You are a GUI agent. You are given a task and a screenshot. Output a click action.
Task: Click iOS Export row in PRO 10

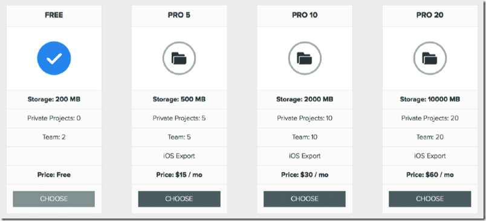[305, 156]
